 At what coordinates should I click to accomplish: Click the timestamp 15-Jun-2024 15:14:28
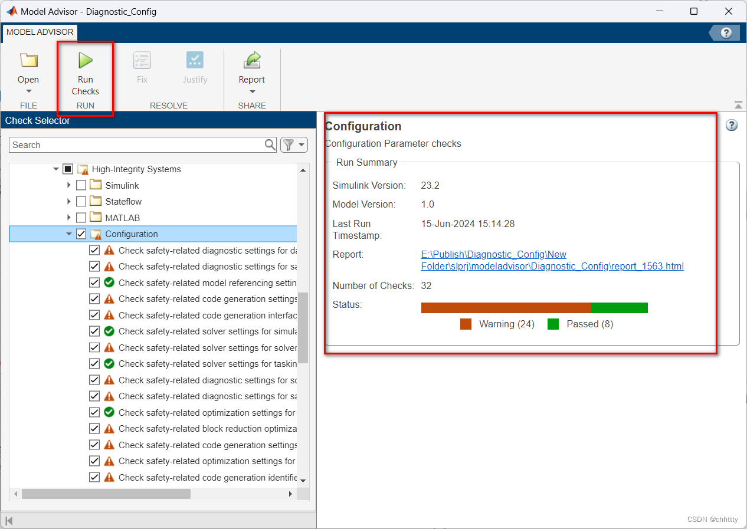pyautogui.click(x=468, y=224)
